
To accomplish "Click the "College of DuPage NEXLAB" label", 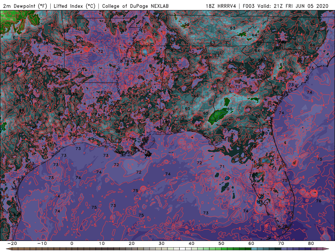I will click(x=135, y=6).
